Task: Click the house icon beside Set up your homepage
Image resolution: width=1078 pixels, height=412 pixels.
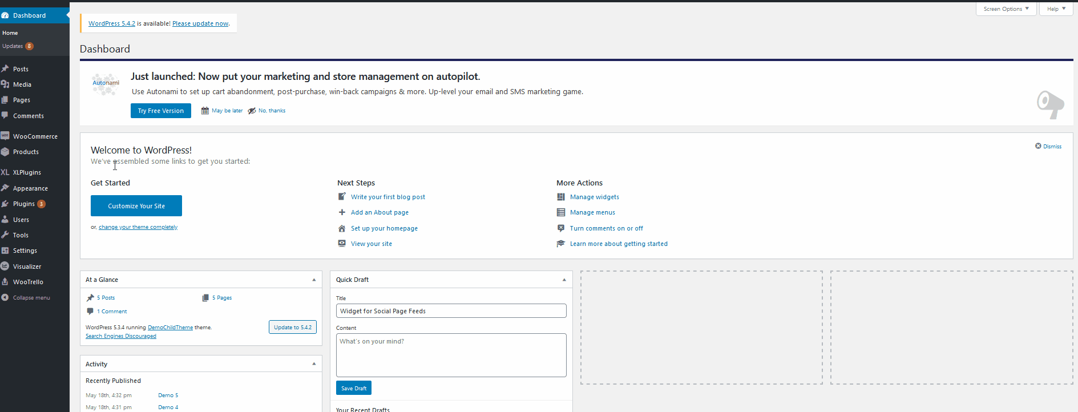Action: point(342,228)
